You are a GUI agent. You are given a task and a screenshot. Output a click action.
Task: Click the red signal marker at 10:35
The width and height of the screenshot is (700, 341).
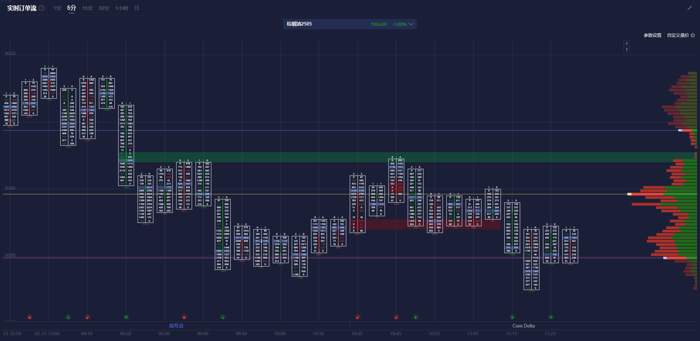click(x=358, y=317)
